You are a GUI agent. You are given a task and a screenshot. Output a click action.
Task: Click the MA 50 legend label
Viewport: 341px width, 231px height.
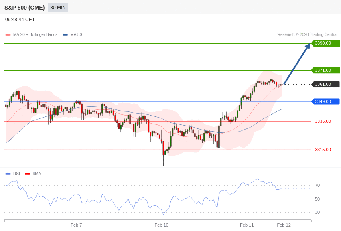76,34
